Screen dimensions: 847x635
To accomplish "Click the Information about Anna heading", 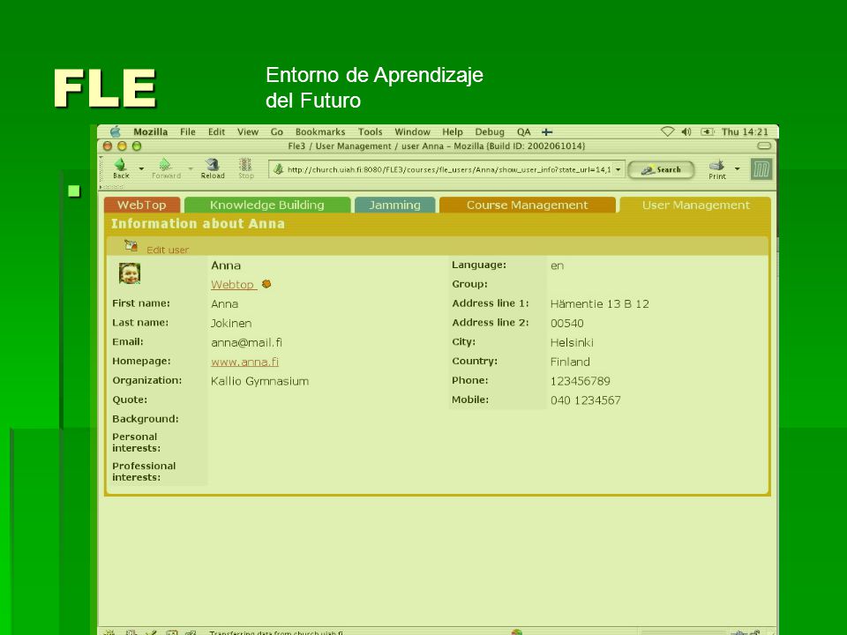I will coord(198,223).
